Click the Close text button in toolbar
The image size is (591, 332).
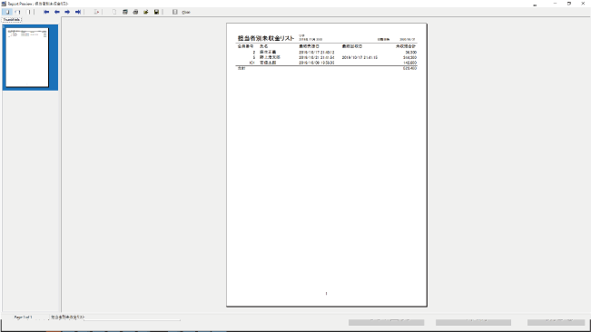186,12
